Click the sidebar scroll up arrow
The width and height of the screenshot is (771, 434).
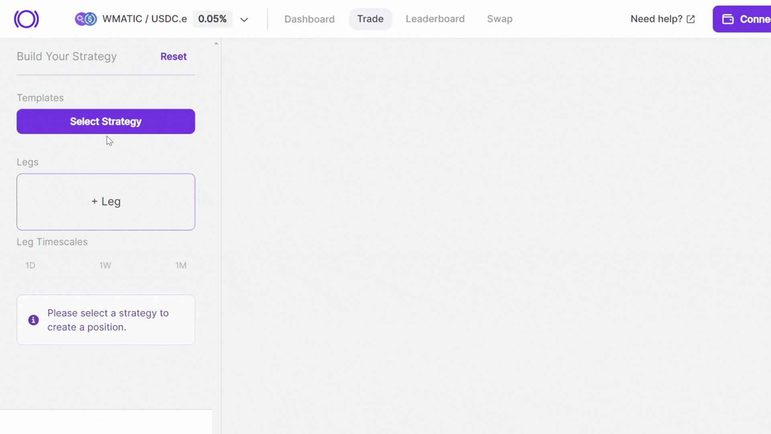click(x=216, y=43)
